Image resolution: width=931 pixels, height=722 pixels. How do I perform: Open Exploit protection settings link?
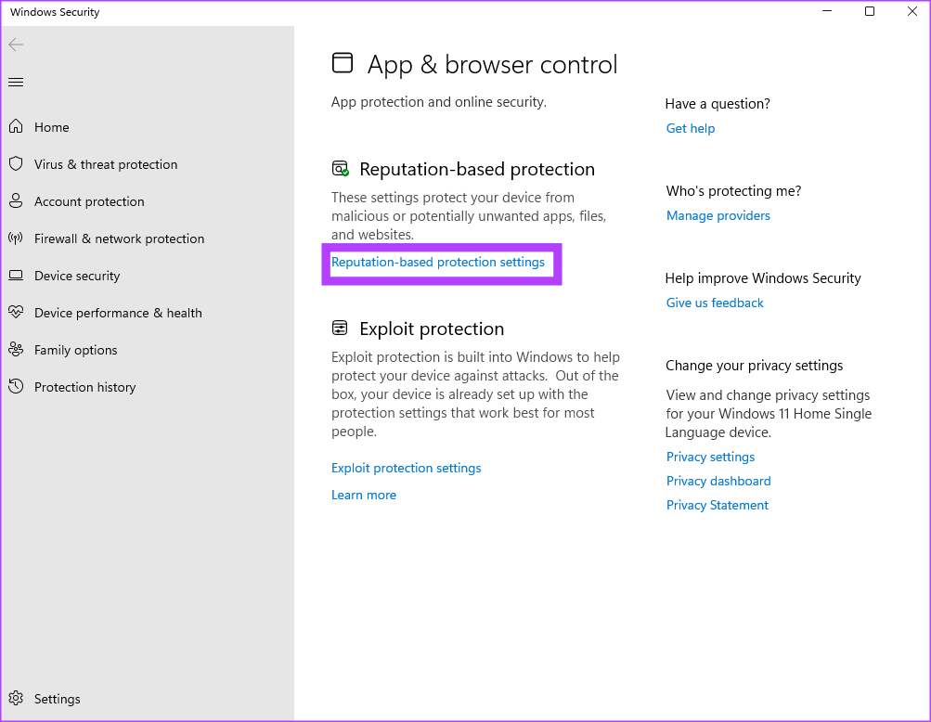(x=407, y=468)
